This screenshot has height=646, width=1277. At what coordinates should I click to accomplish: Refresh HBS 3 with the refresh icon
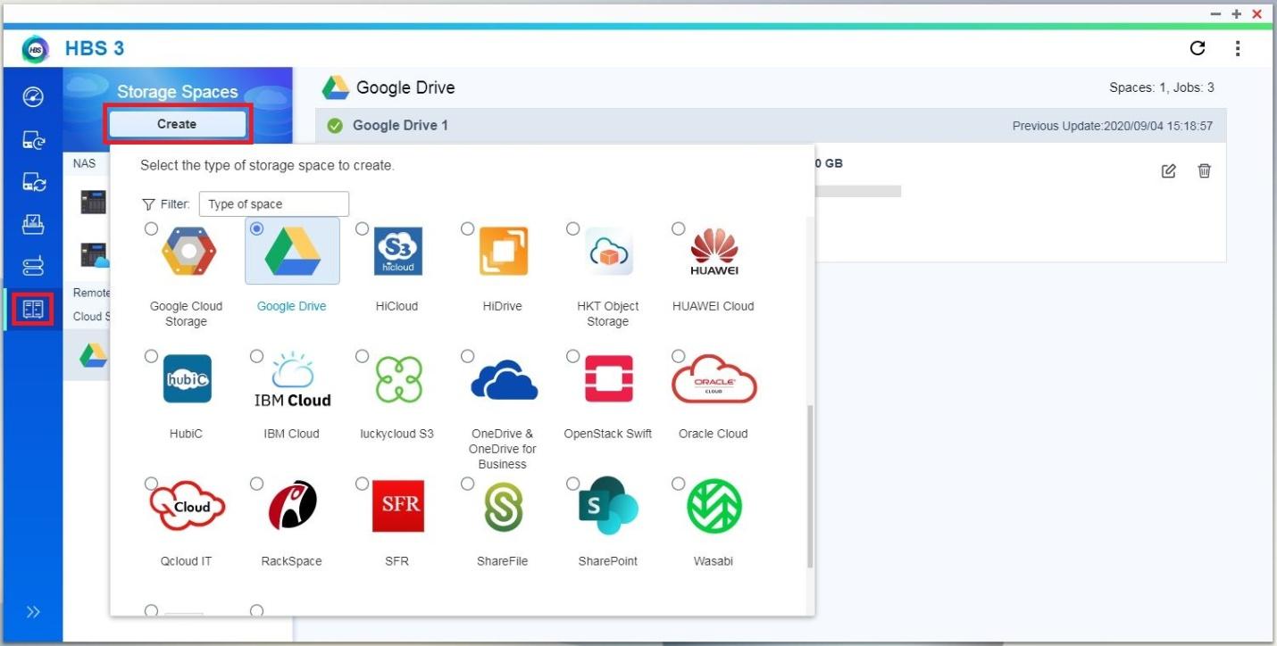click(x=1198, y=48)
